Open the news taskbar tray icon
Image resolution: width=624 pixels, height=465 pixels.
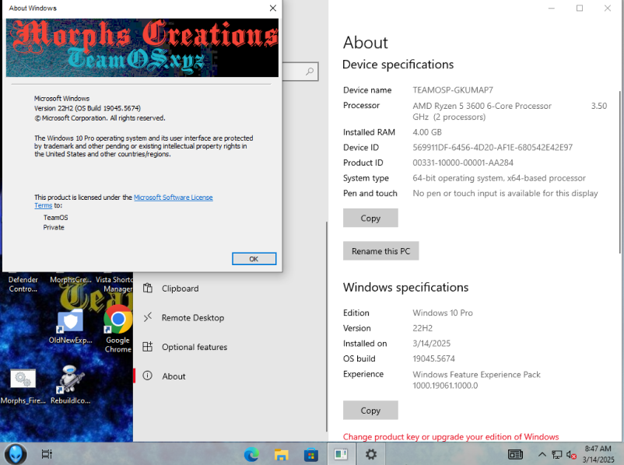point(515,454)
